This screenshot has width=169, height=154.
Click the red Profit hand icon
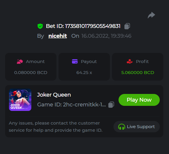coord(130,62)
